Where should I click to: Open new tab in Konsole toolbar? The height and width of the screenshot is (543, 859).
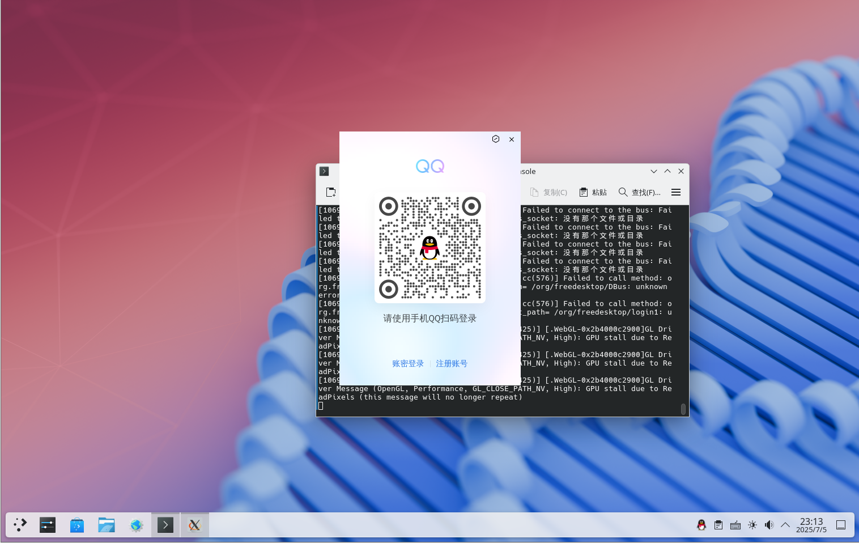click(331, 192)
